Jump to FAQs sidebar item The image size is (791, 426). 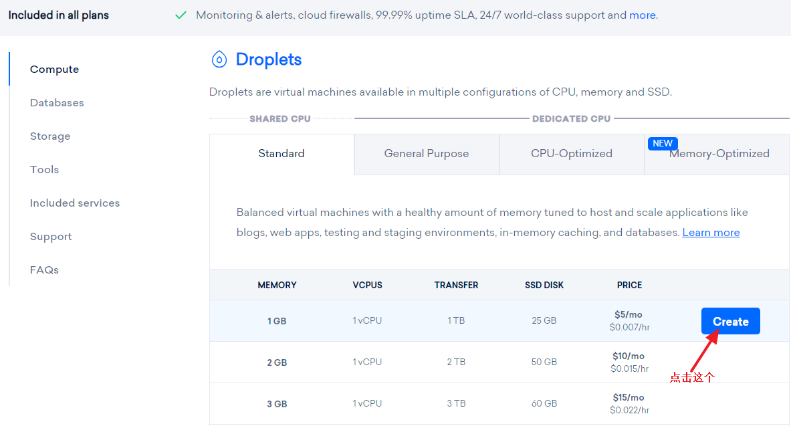44,270
